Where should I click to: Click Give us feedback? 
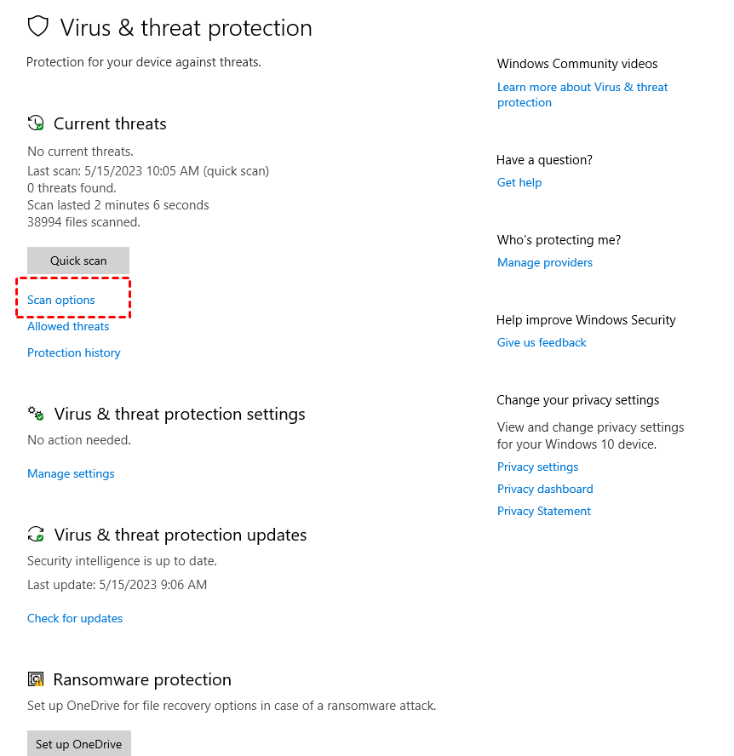click(542, 342)
